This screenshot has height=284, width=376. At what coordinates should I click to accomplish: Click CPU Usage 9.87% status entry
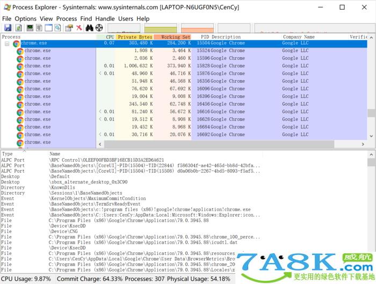[26, 279]
